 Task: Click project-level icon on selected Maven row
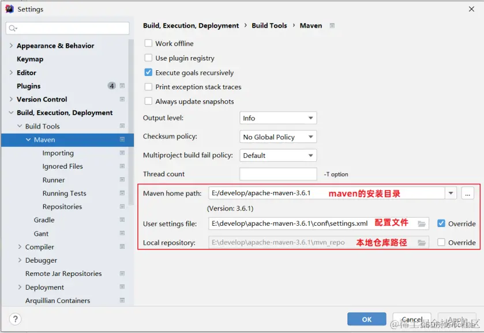click(122, 139)
